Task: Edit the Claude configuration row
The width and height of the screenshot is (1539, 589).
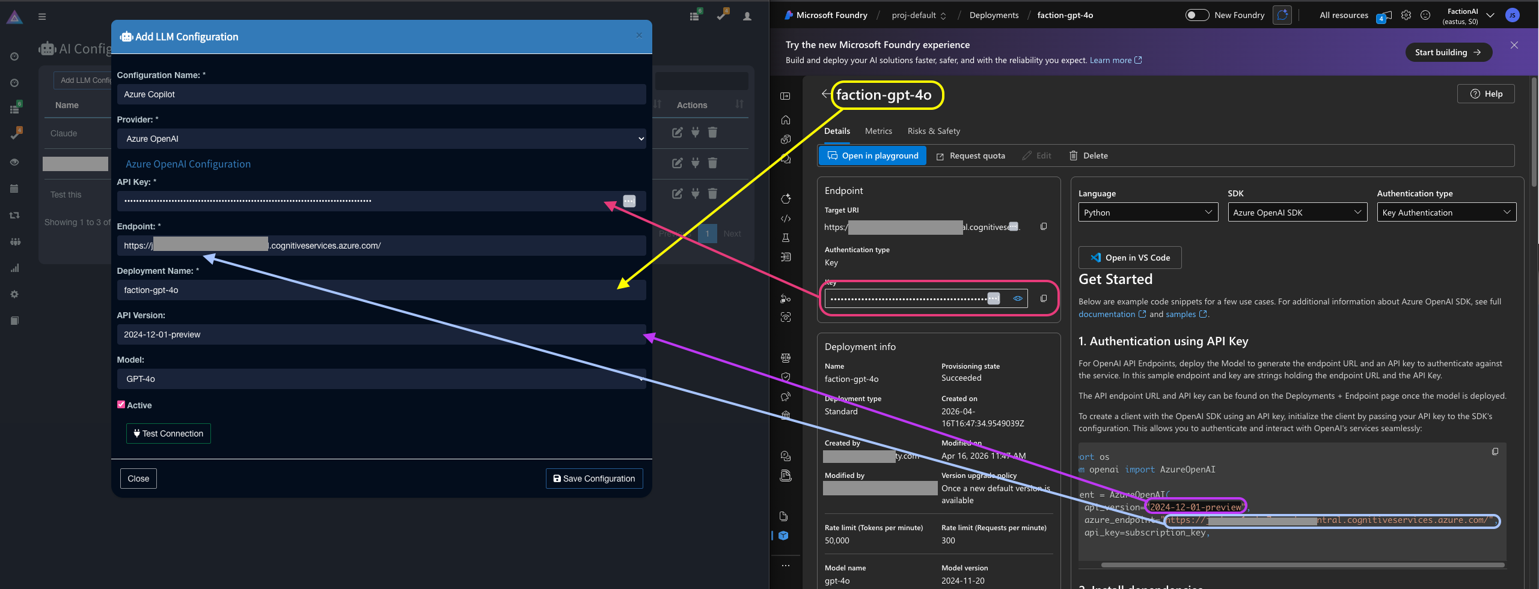Action: [x=677, y=132]
